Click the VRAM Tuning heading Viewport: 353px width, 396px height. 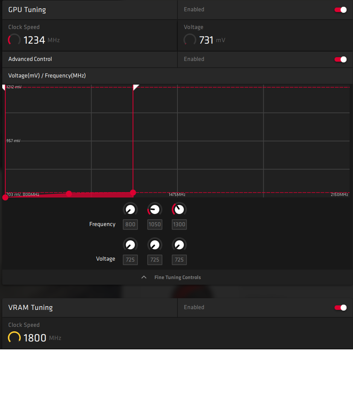click(x=31, y=308)
